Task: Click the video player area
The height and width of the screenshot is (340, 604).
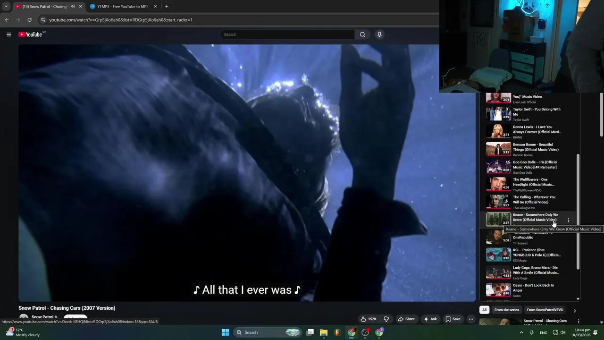Action: (247, 173)
